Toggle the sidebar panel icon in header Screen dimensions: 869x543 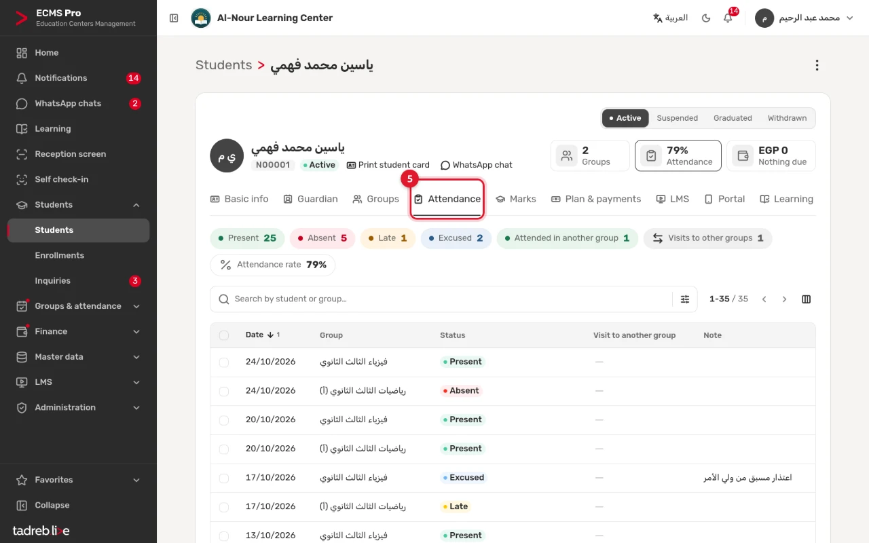pos(174,18)
